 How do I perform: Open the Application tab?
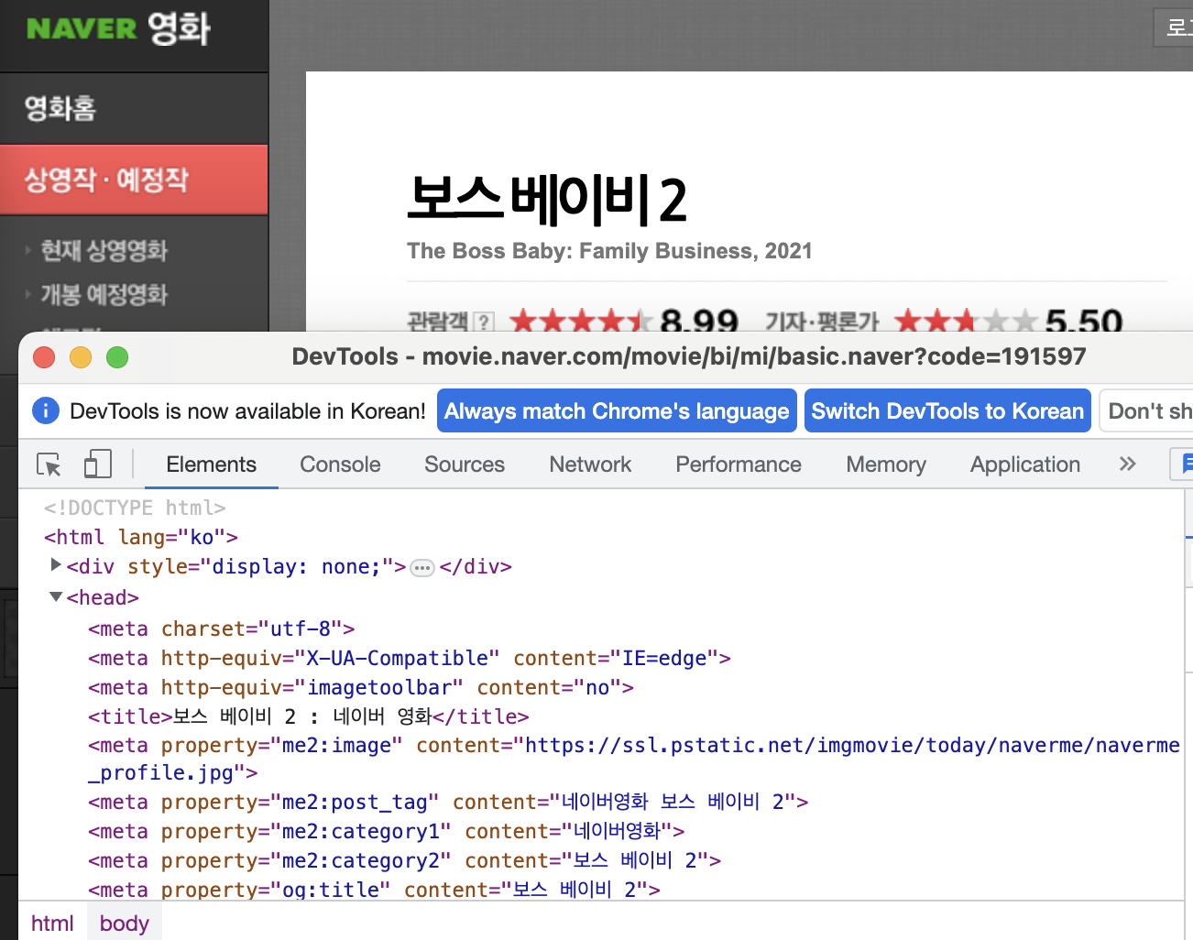click(x=1025, y=465)
